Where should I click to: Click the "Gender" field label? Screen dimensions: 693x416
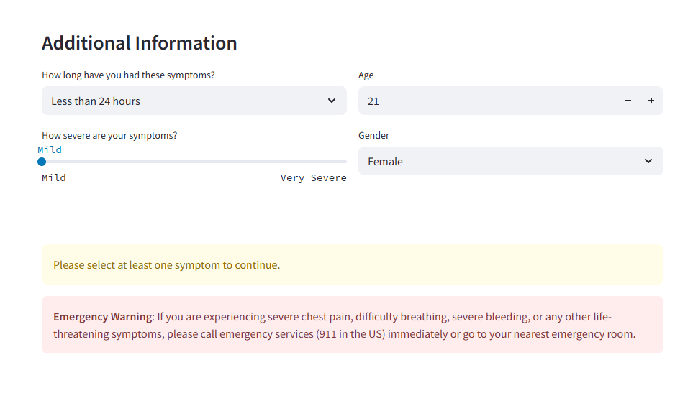tap(373, 136)
